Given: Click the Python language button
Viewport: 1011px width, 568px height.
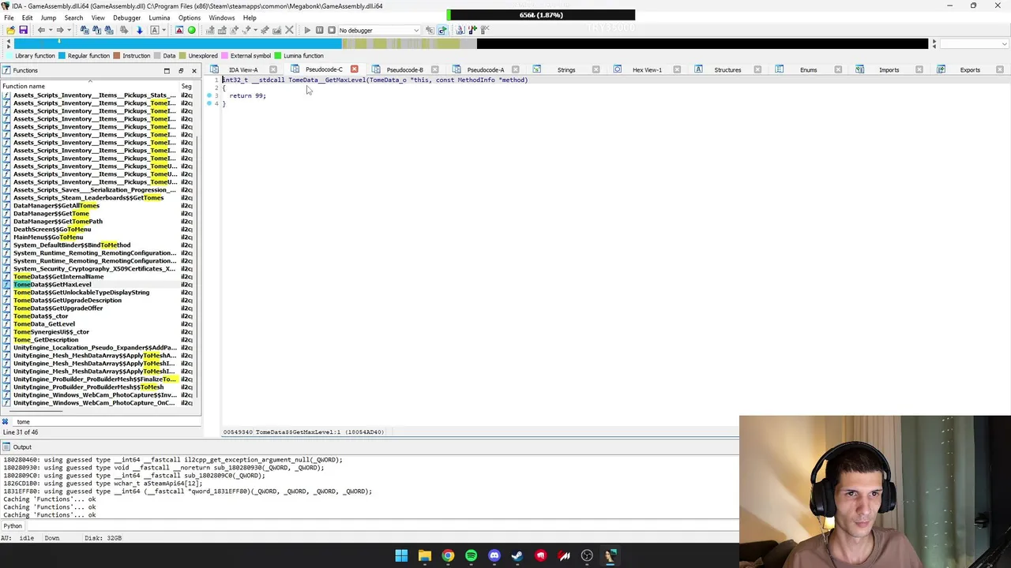Looking at the screenshot, I should click(13, 525).
